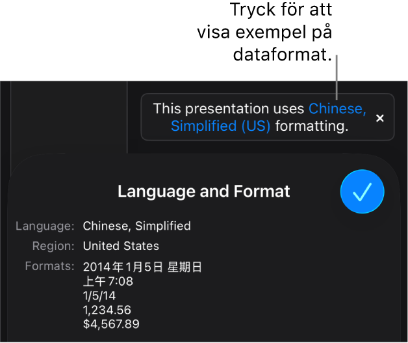408x343 pixels.
Task: Select the Language value Chinese, Simplified
Action: pos(137,226)
